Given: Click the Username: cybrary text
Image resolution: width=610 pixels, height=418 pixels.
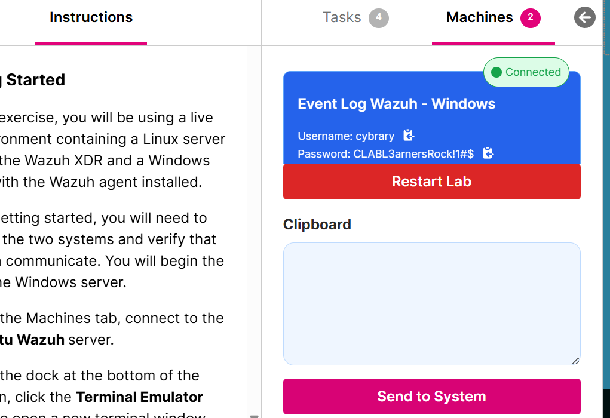Looking at the screenshot, I should 347,136.
